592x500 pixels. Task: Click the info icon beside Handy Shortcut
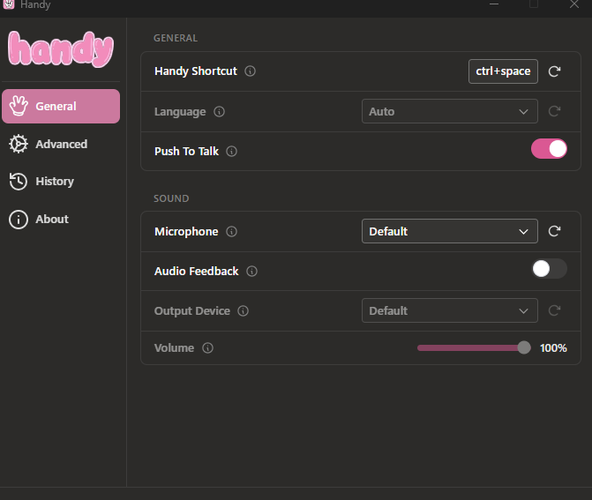[x=250, y=71]
